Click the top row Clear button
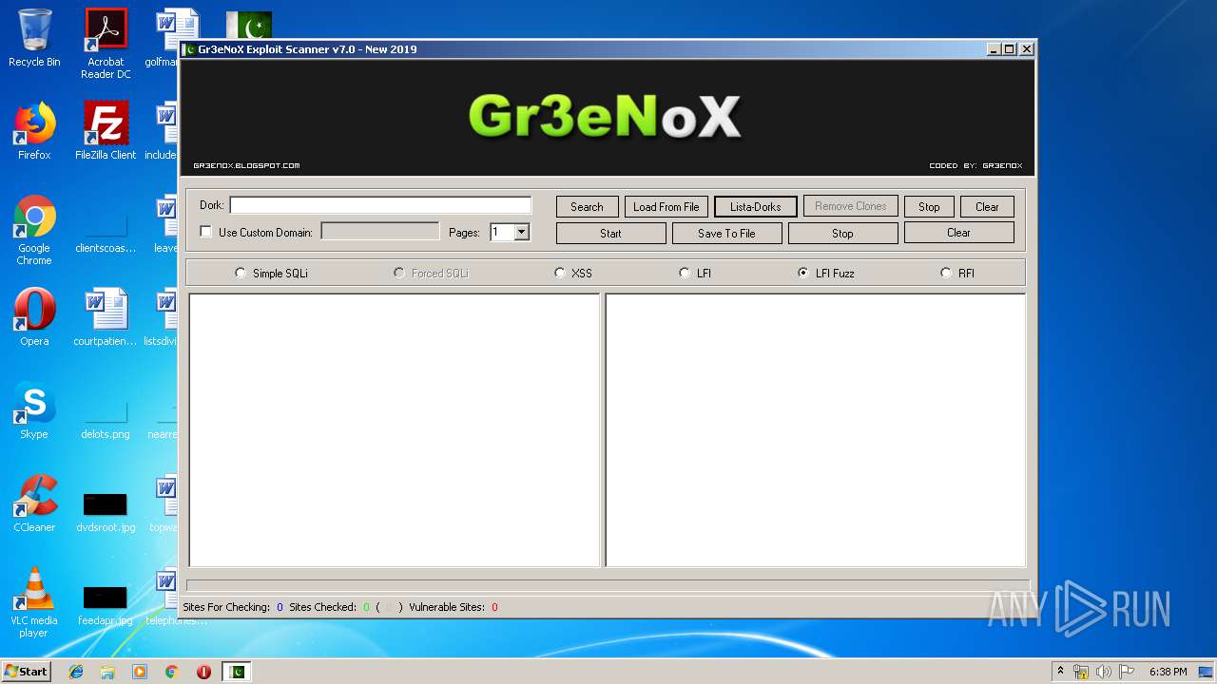 tap(987, 206)
